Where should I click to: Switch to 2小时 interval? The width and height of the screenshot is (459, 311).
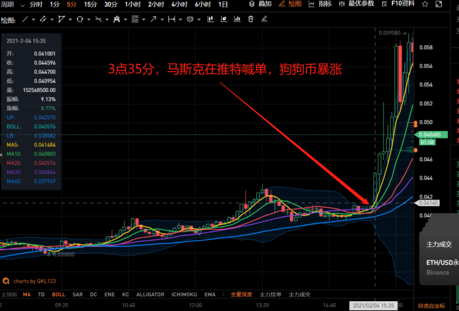tap(156, 4)
